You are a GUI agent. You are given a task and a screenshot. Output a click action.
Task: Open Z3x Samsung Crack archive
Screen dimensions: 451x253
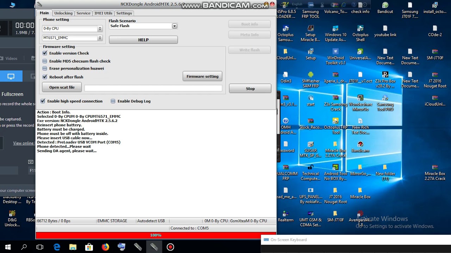tap(335, 103)
